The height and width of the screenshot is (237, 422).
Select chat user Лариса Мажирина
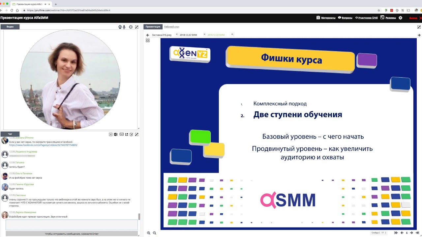[x=25, y=212]
